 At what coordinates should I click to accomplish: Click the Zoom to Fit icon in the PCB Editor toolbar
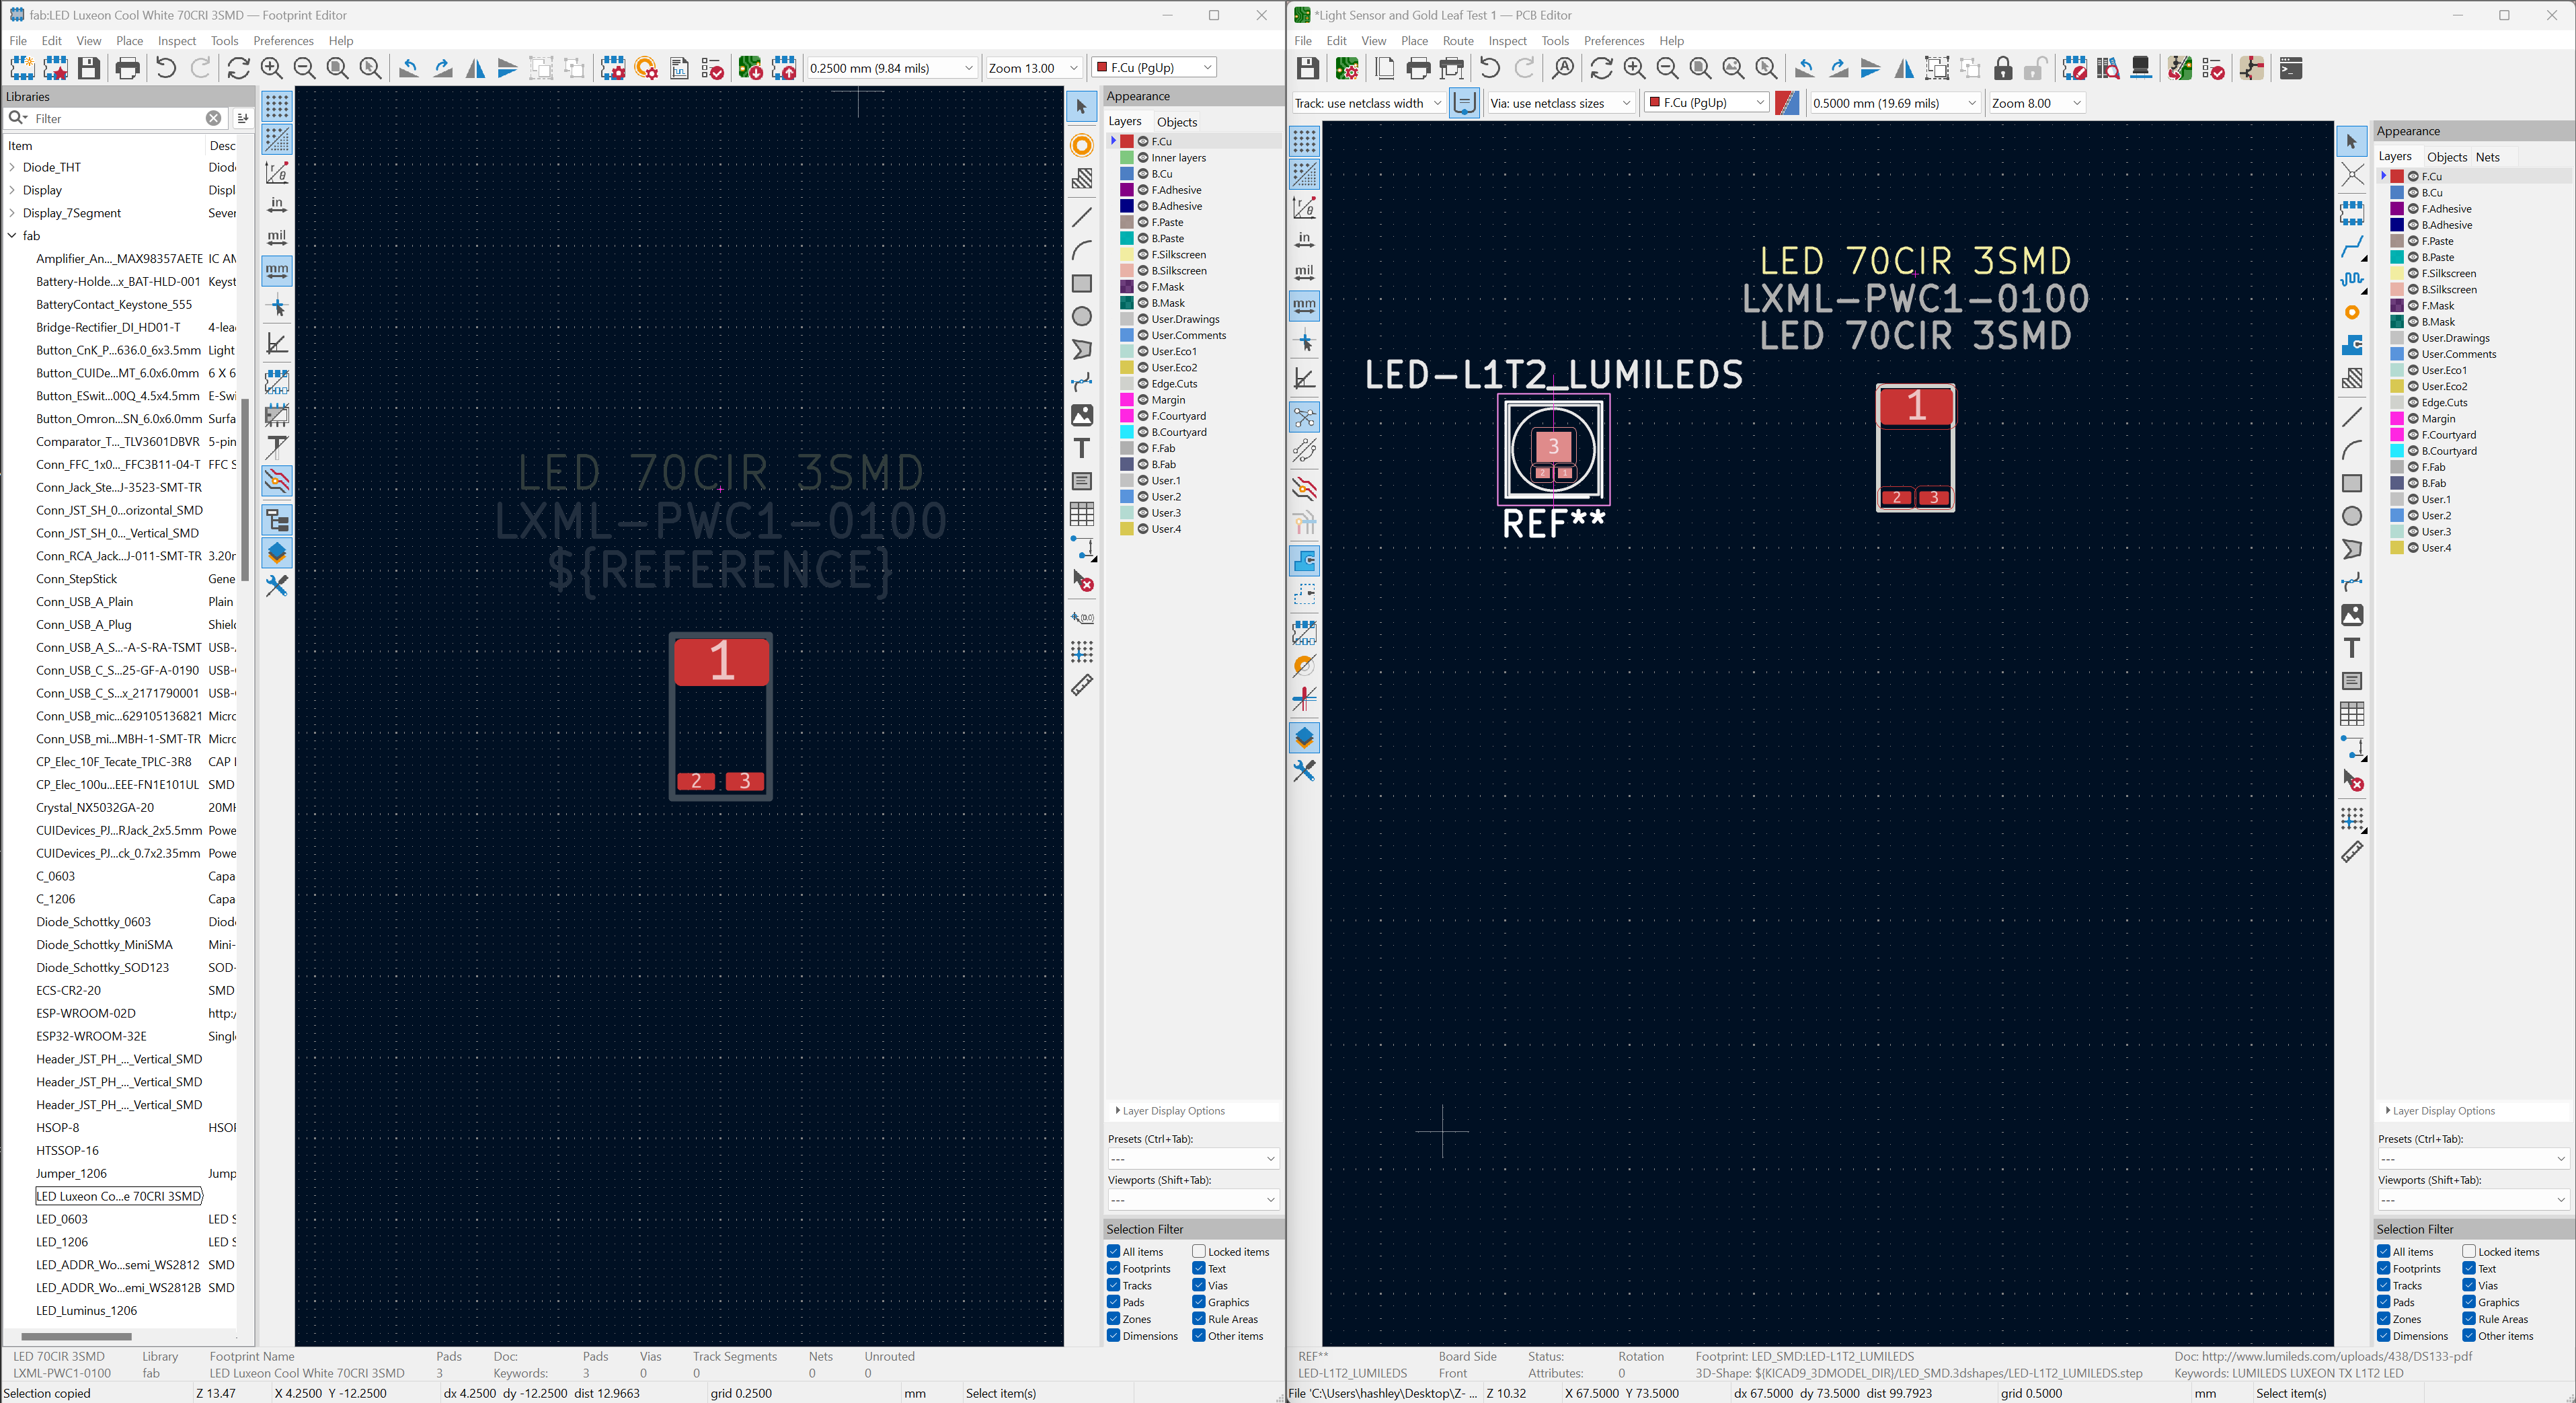tap(1700, 68)
